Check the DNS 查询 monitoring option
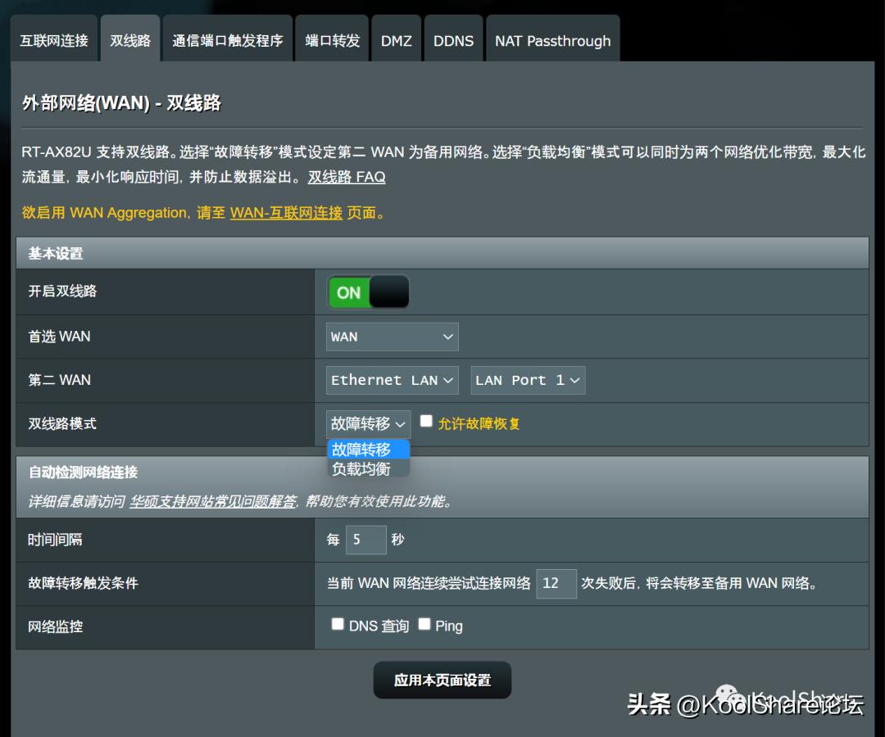This screenshot has height=737, width=885. 338,623
